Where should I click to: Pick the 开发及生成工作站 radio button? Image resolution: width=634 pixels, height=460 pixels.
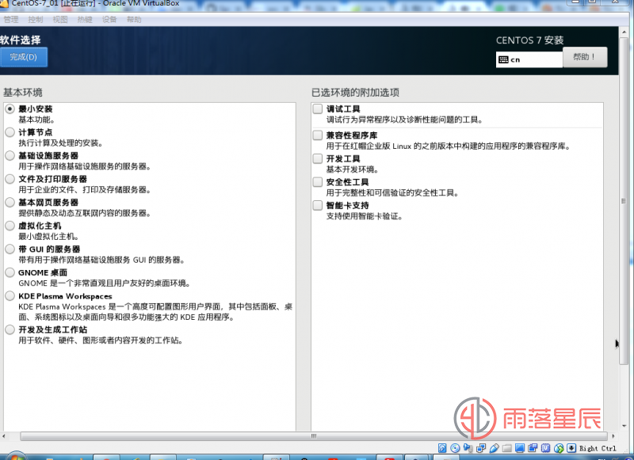(10, 330)
